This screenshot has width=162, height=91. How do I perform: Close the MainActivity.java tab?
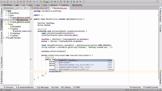[x=68, y=8]
